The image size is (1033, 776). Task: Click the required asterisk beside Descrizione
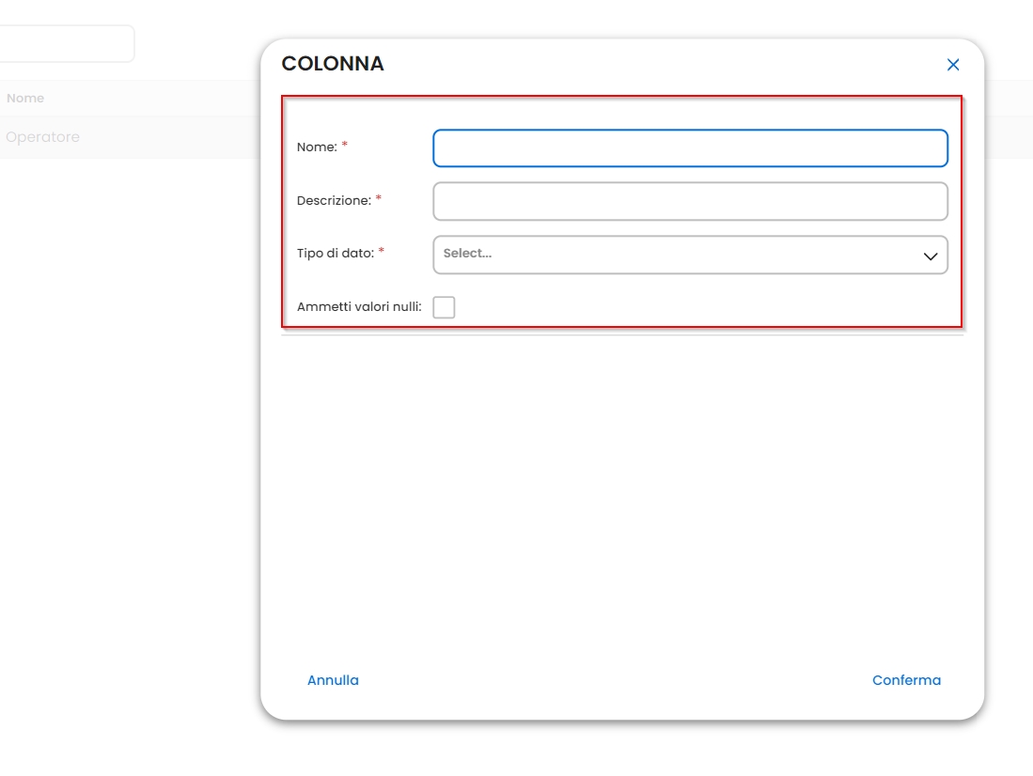pyautogui.click(x=379, y=198)
